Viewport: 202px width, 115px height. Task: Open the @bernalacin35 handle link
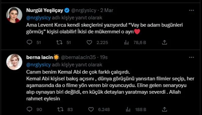tap(78, 57)
